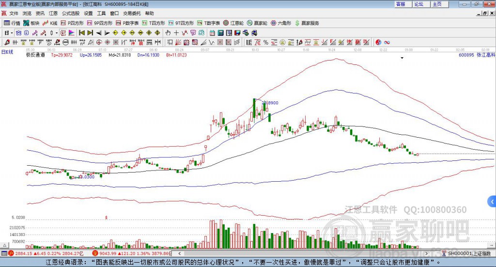496x267 pixels.
Task: Switch to the K线 candlestick chart
Action: [50, 23]
